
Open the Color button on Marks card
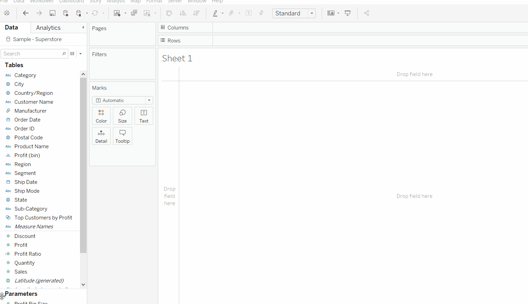[x=101, y=116]
